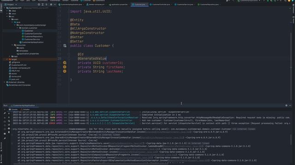Viewport: 295px width, 165px height.
Task: Collapse the resources folder node
Action: (x=12, y=45)
